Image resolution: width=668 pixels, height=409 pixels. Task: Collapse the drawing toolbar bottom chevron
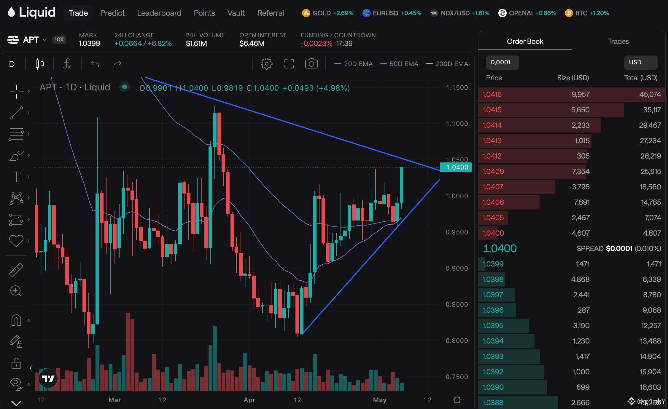point(16,403)
